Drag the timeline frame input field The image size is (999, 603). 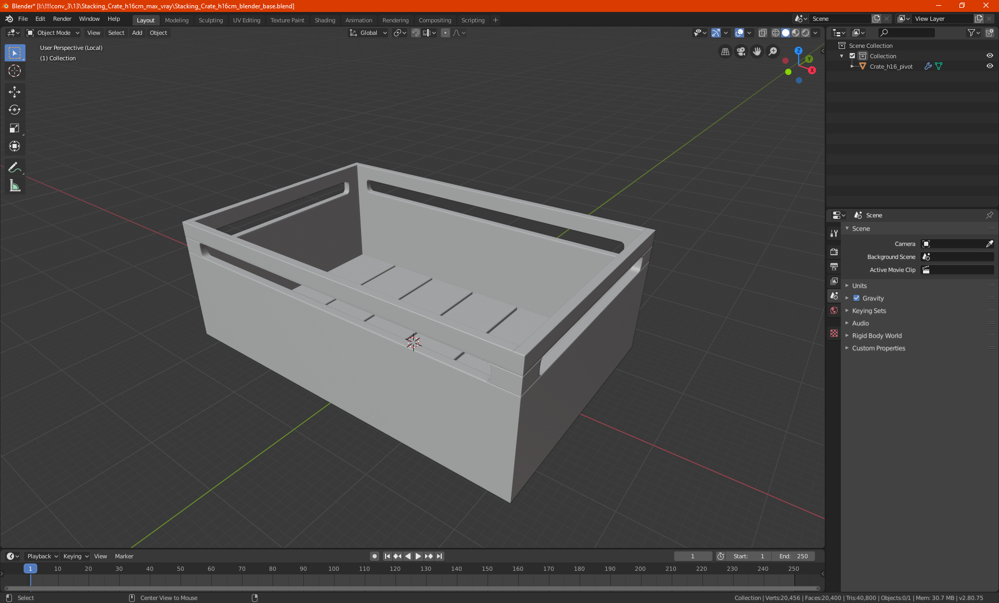(693, 556)
